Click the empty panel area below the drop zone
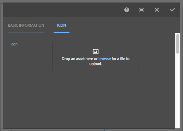The width and height of the screenshot is (183, 131). coord(89,100)
